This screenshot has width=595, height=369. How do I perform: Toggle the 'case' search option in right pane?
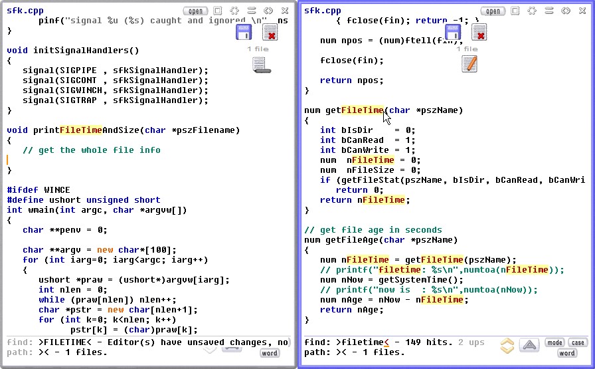pos(578,343)
